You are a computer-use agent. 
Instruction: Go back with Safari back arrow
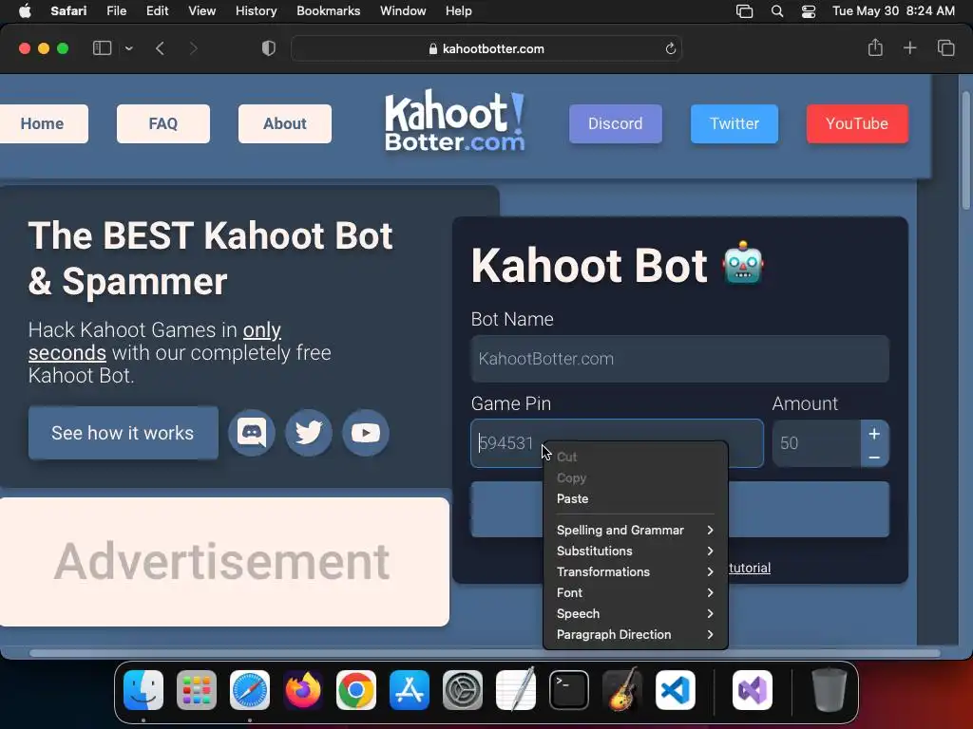(x=160, y=48)
